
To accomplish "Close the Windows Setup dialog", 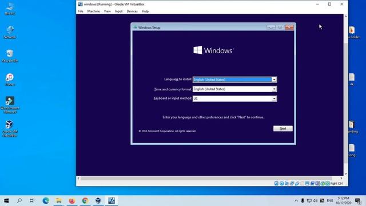I will click(289, 27).
